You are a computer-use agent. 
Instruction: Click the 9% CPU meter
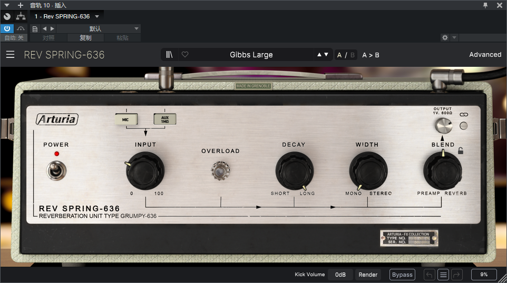(484, 274)
